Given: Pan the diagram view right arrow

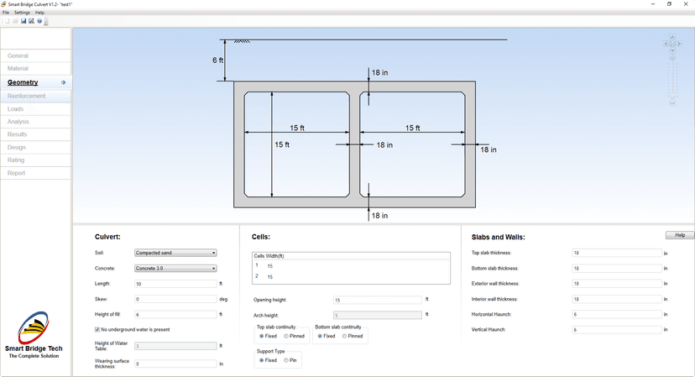Looking at the screenshot, I should click(679, 45).
